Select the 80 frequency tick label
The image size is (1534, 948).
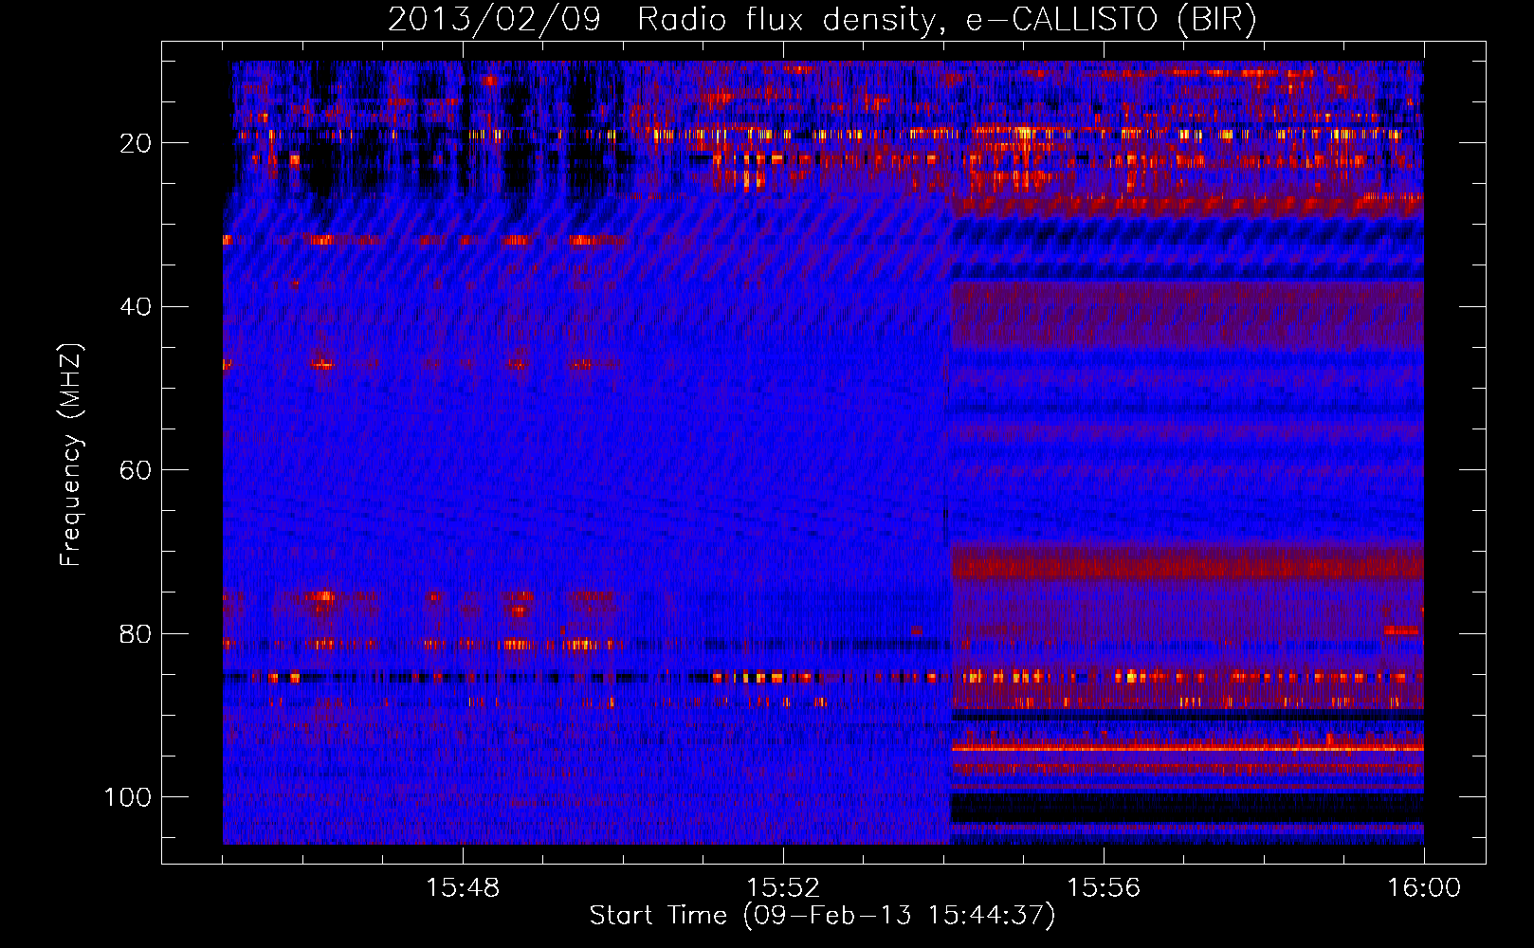pyautogui.click(x=136, y=633)
